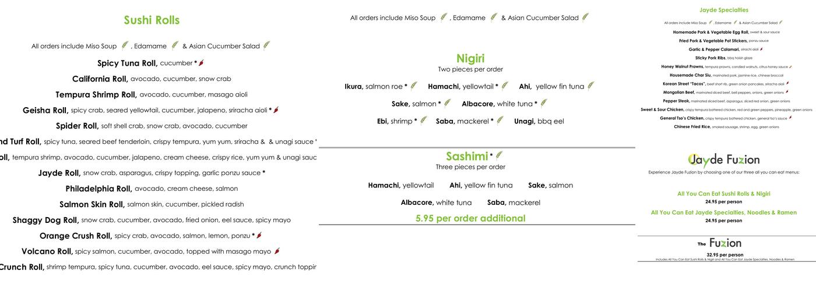Click the leaf icon after Saba mackerel nigiri
The width and height of the screenshot is (816, 291).
click(x=500, y=121)
